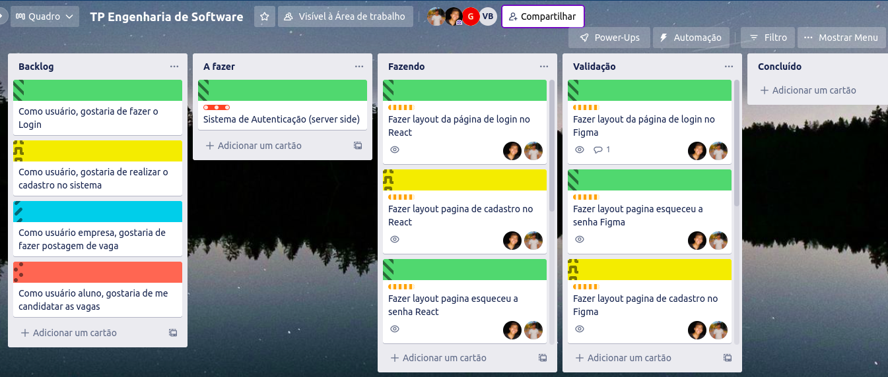Viewport: 888px width, 377px height.
Task: Open the Backlog list actions menu
Action: pyautogui.click(x=174, y=67)
